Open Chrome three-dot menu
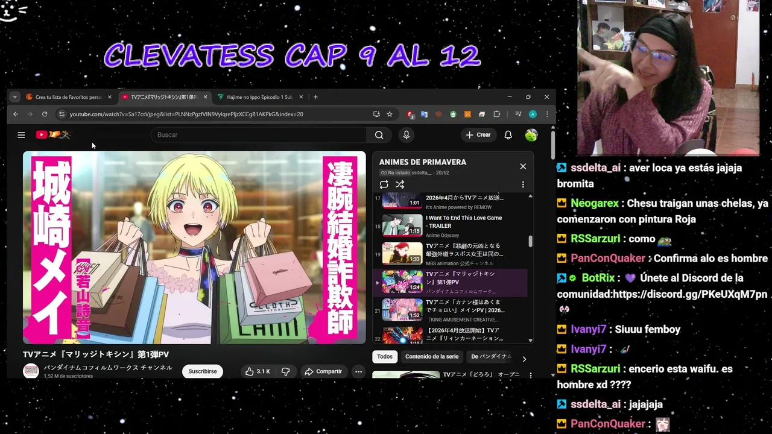Screen dimensions: 772x434 click(x=547, y=114)
